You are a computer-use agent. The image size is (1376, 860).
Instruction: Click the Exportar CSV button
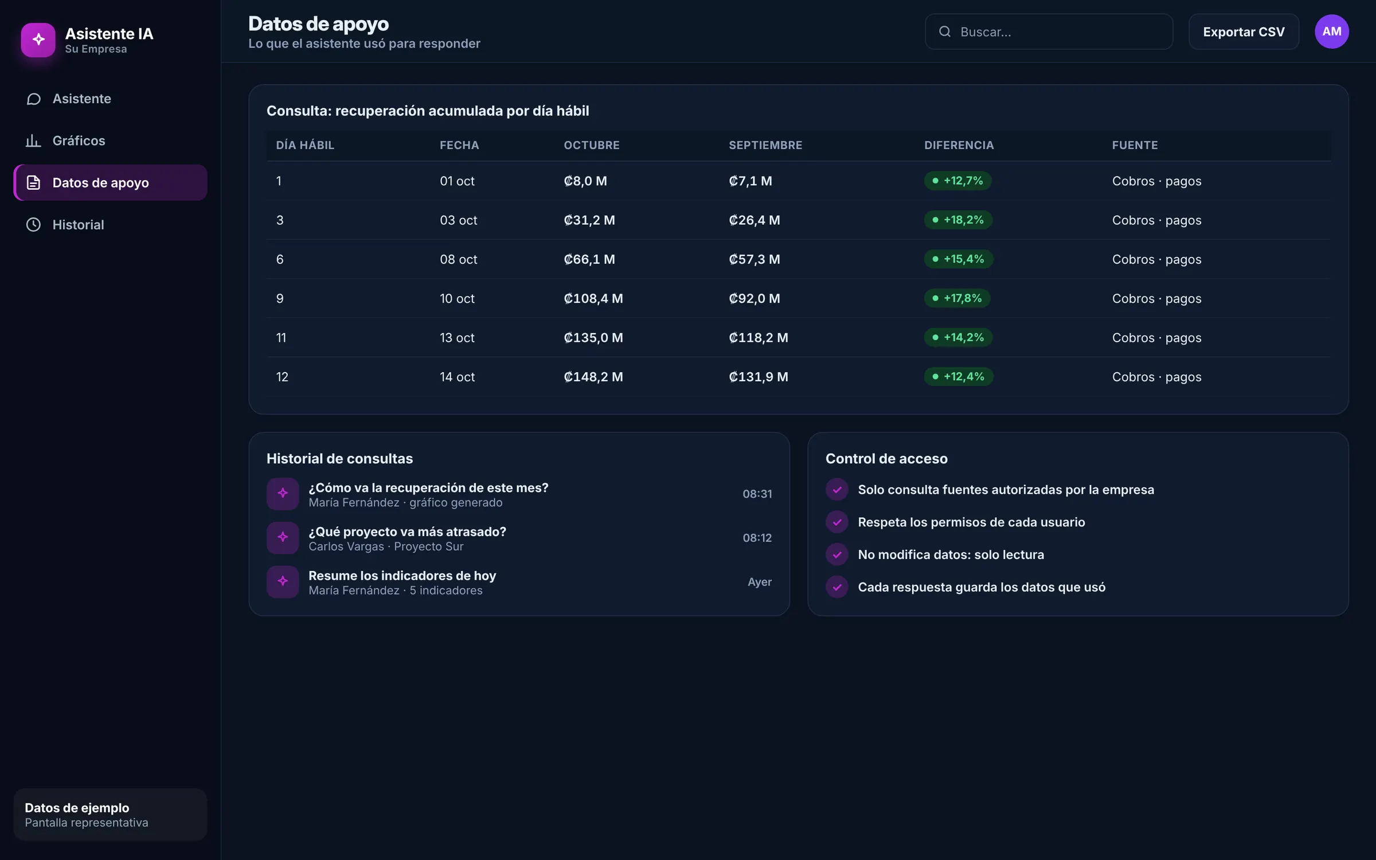[1244, 32]
